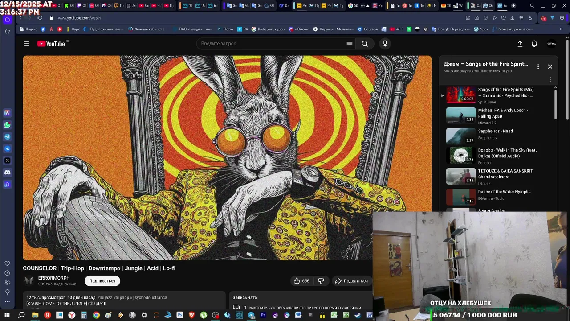Open sidebar history clock icon
Screen dimensions: 570x321
[7, 273]
